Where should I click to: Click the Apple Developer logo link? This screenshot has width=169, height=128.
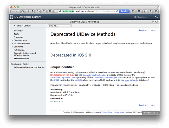(x=141, y=17)
